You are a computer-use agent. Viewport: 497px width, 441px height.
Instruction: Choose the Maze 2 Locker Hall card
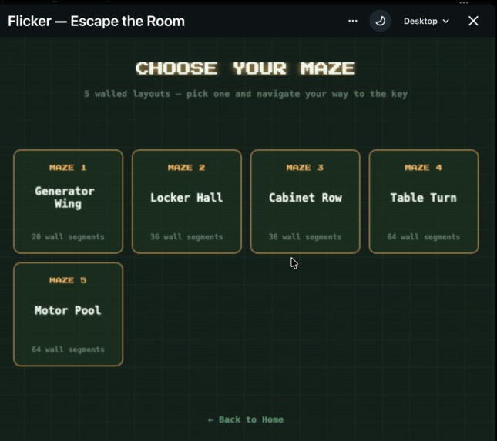186,202
